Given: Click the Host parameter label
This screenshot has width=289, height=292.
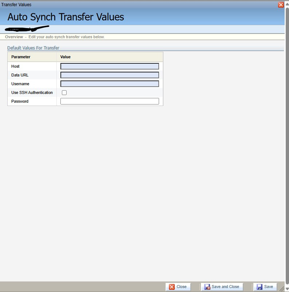Looking at the screenshot, I should (x=15, y=66).
